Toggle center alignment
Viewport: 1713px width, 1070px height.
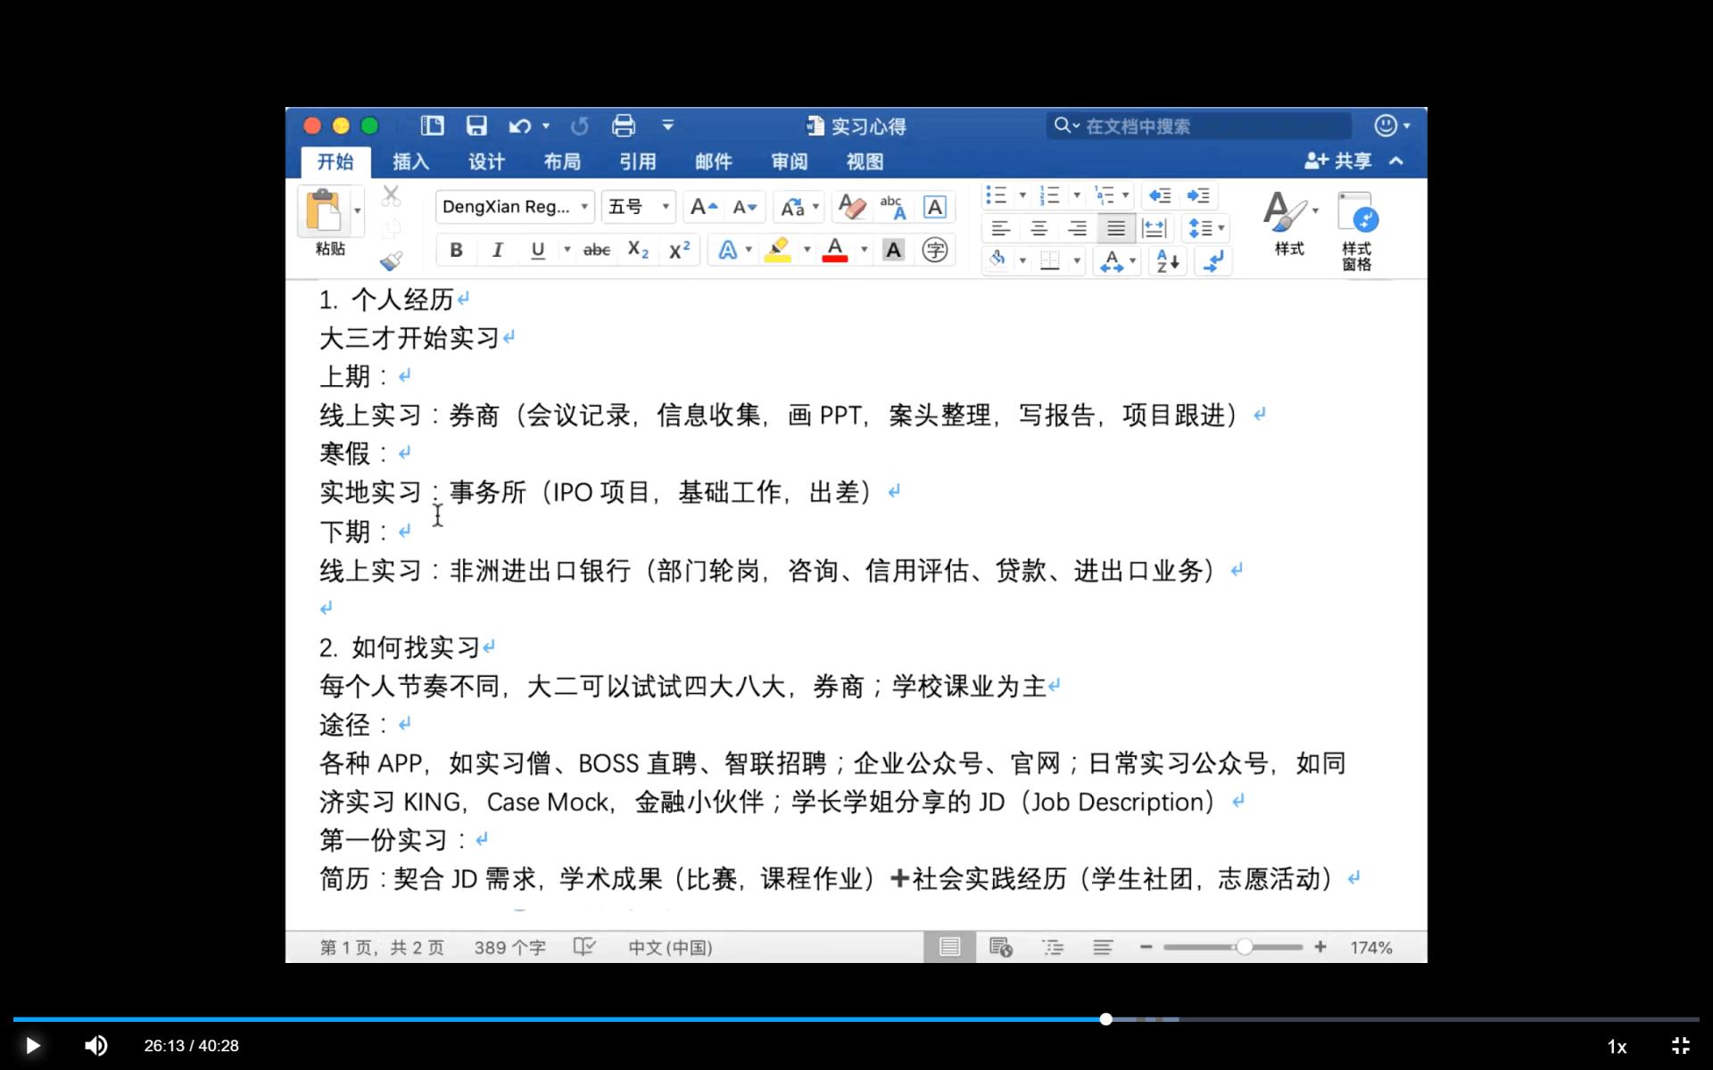tap(1039, 228)
